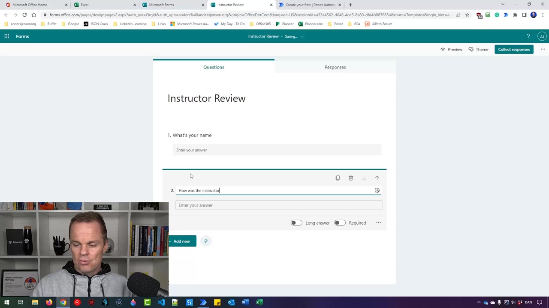The height and width of the screenshot is (308, 549).
Task: Move question 2 up with the arrow
Action: click(377, 178)
